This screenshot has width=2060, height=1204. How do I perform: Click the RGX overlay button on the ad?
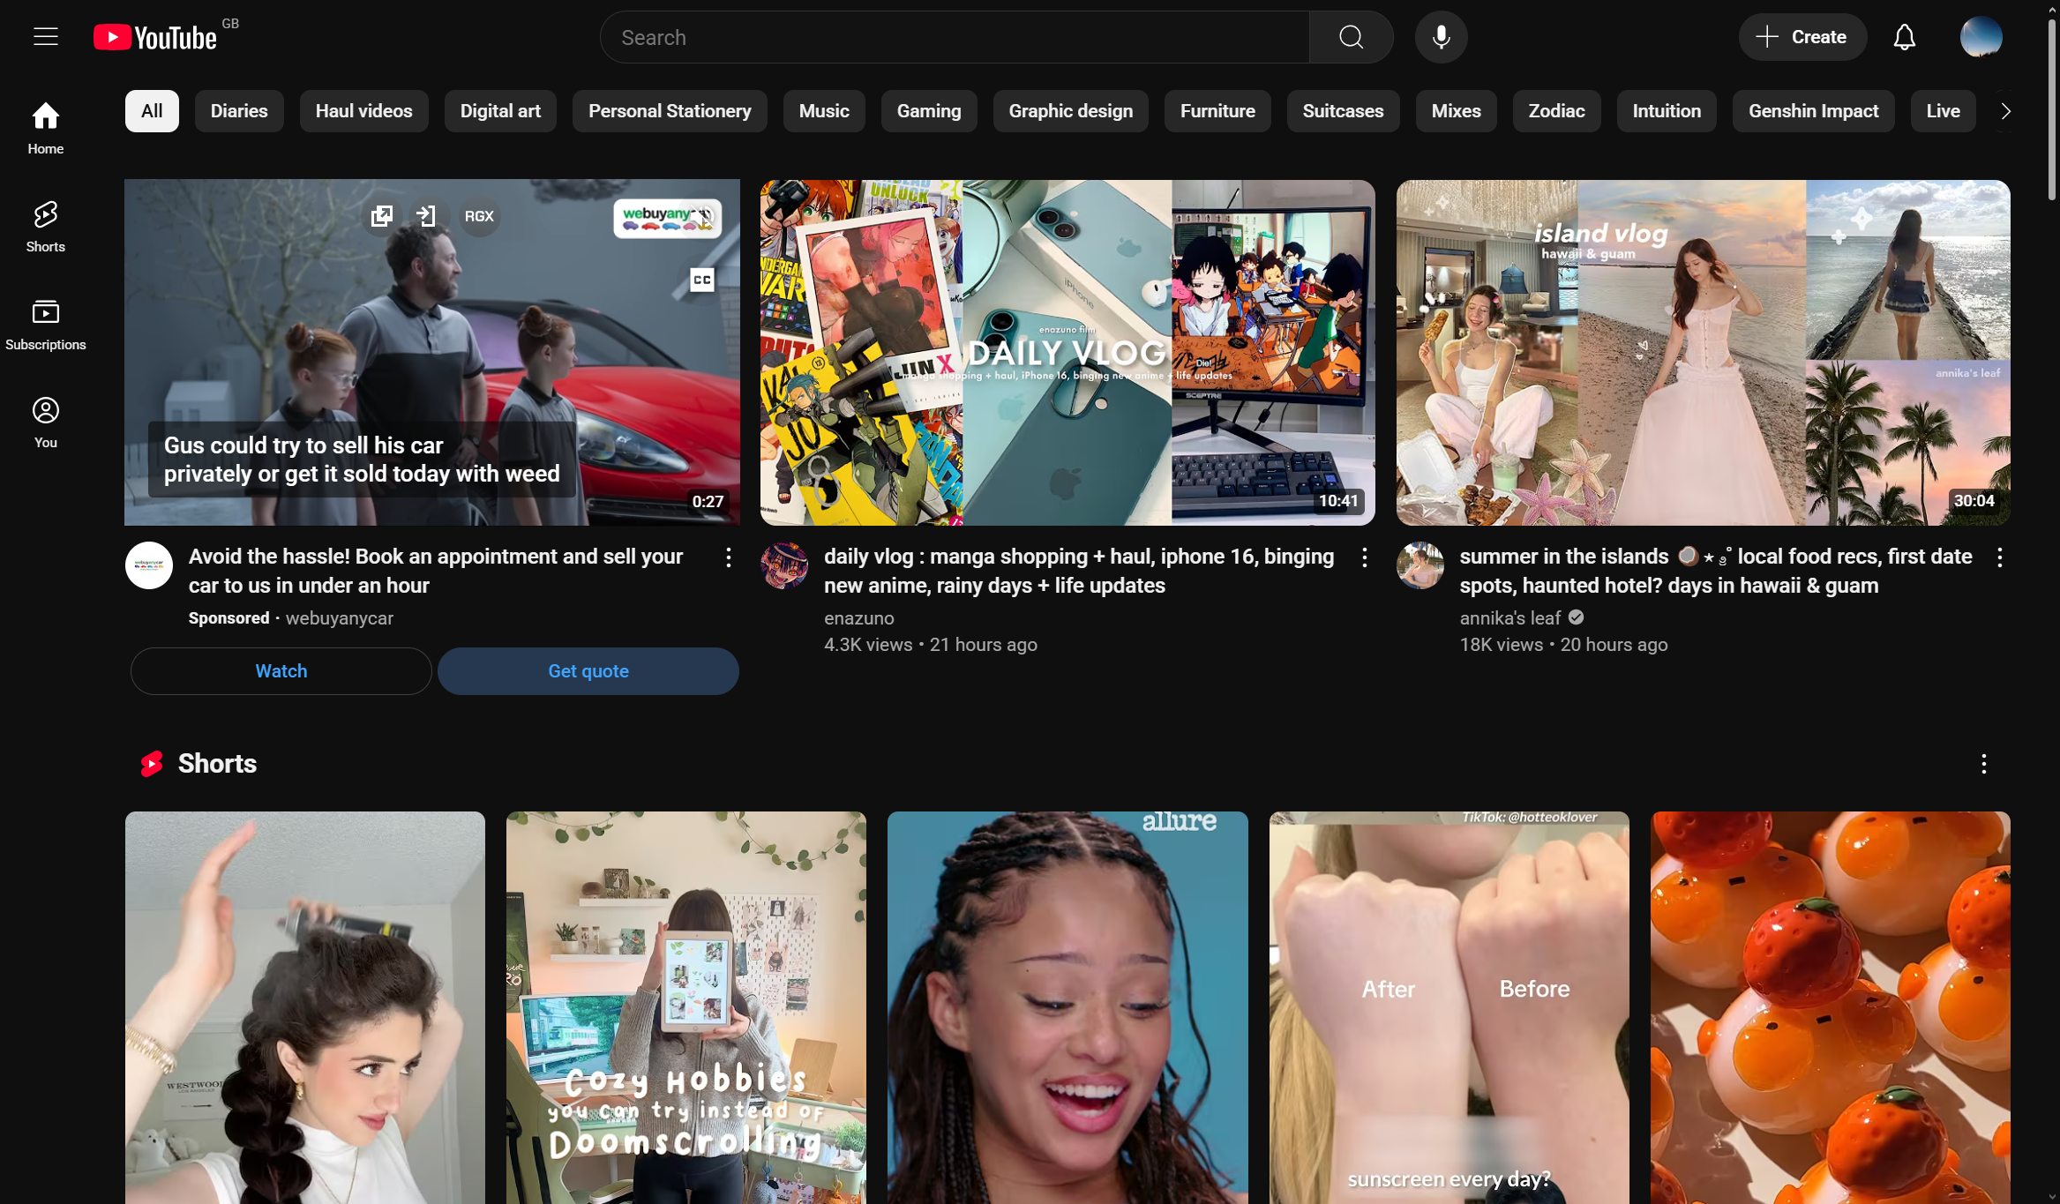click(479, 216)
